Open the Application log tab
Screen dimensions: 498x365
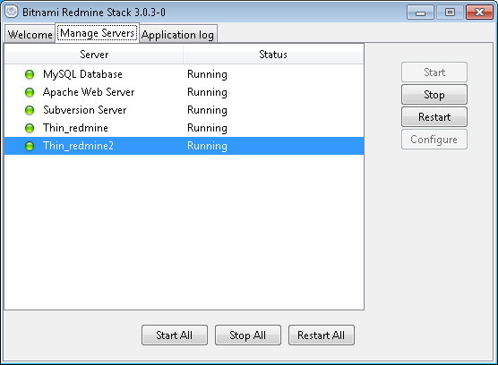(178, 34)
